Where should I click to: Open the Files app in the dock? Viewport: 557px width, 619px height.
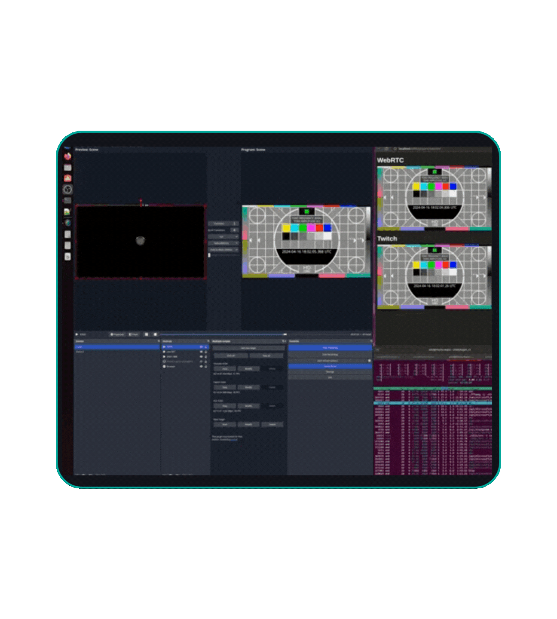tap(67, 168)
